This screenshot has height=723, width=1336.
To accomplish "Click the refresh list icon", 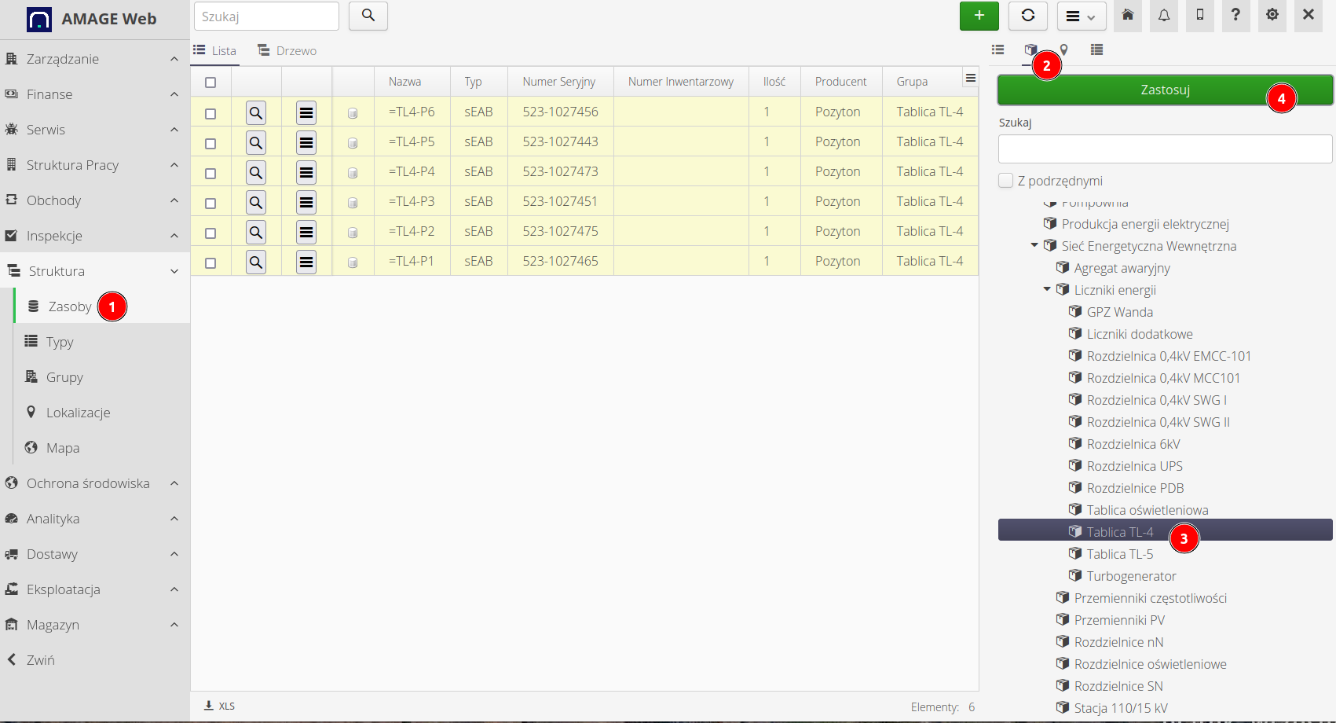I will pyautogui.click(x=1027, y=16).
